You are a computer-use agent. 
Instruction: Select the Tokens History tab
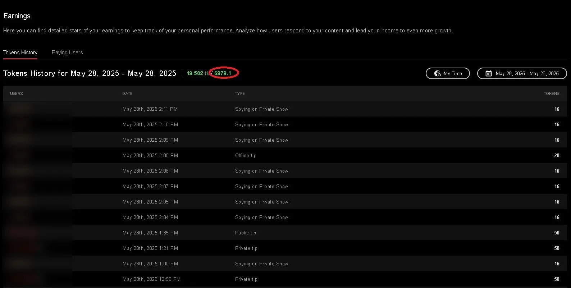pos(20,52)
